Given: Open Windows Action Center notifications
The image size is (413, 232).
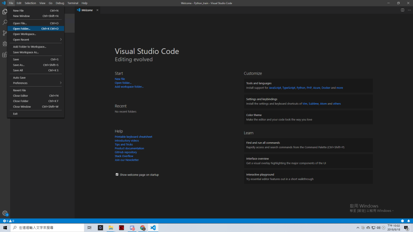Looking at the screenshot, I should point(407,228).
